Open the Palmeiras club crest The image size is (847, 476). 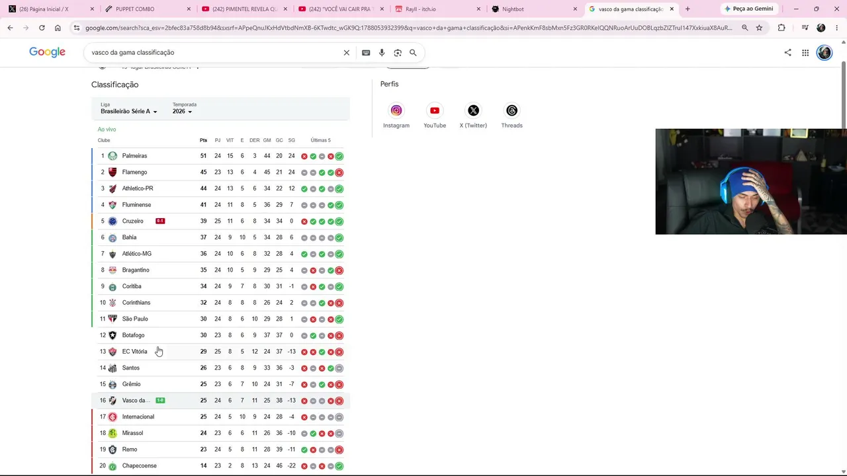click(x=112, y=156)
